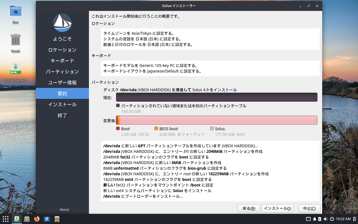358x224 pixels.
Task: Click the Generic 105-key PC keyboard model line
Action: [151, 66]
